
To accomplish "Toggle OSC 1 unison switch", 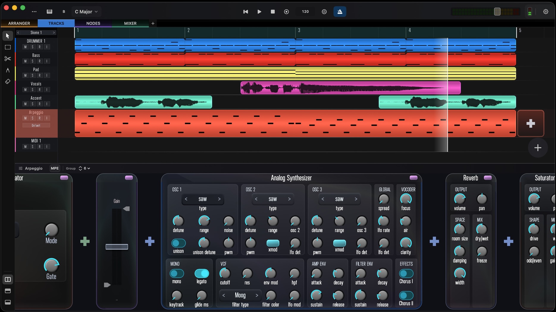I will coord(178,243).
